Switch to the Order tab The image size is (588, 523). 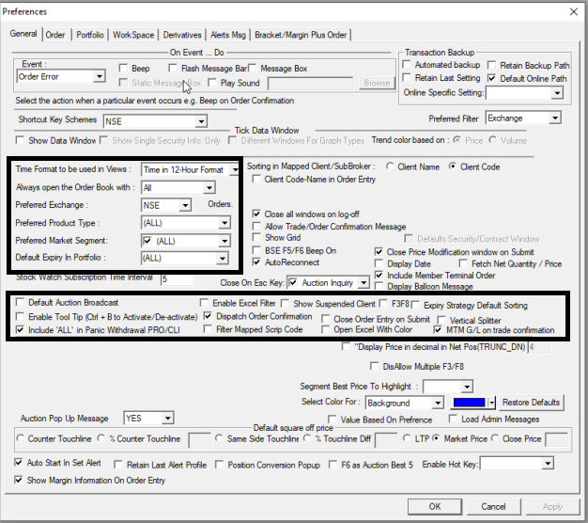[55, 35]
